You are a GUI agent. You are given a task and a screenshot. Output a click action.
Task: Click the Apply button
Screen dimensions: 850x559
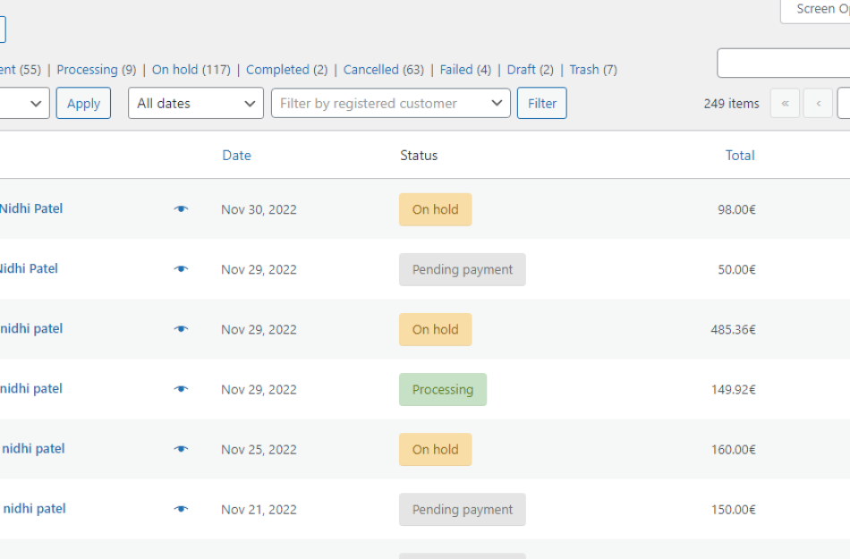point(82,103)
